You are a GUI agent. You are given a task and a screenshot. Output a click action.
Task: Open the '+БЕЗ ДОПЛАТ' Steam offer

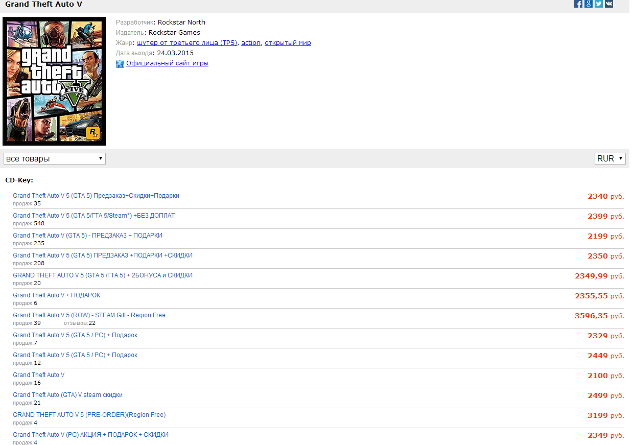[x=94, y=216]
